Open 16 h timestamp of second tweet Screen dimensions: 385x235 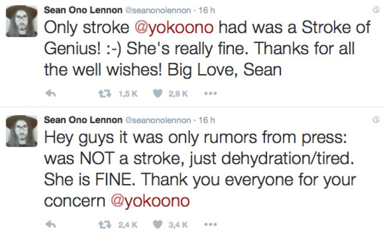click(207, 120)
